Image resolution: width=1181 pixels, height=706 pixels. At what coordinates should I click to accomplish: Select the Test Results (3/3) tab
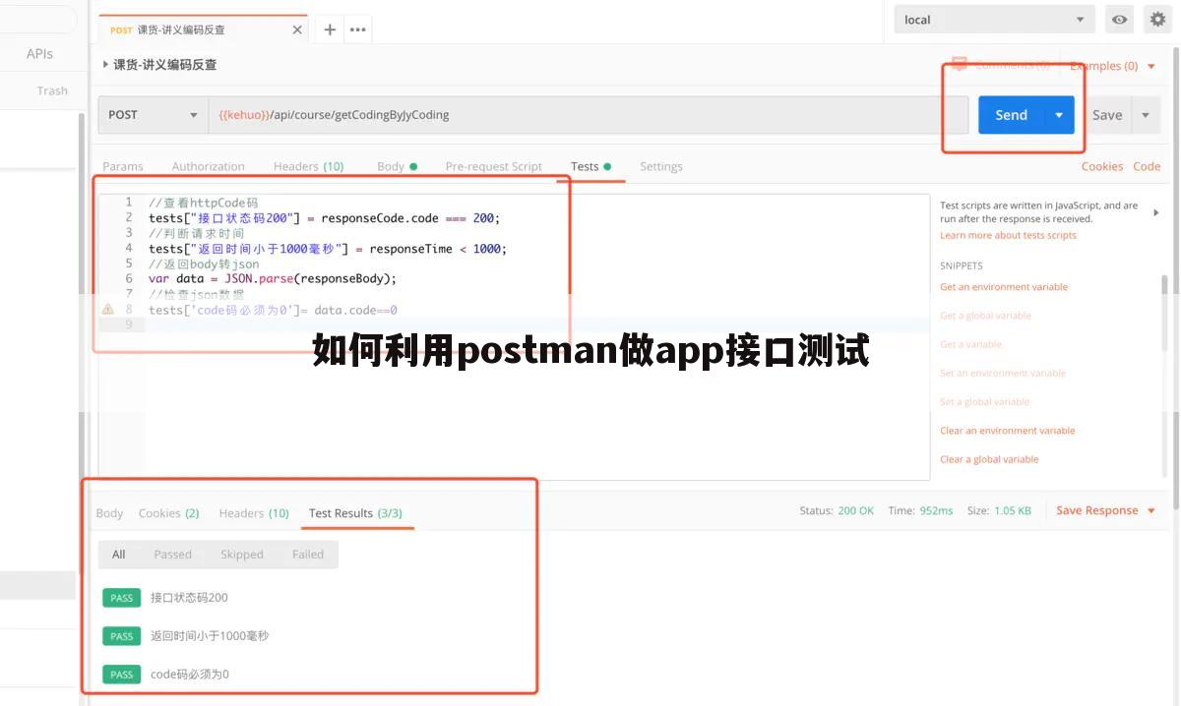[355, 513]
